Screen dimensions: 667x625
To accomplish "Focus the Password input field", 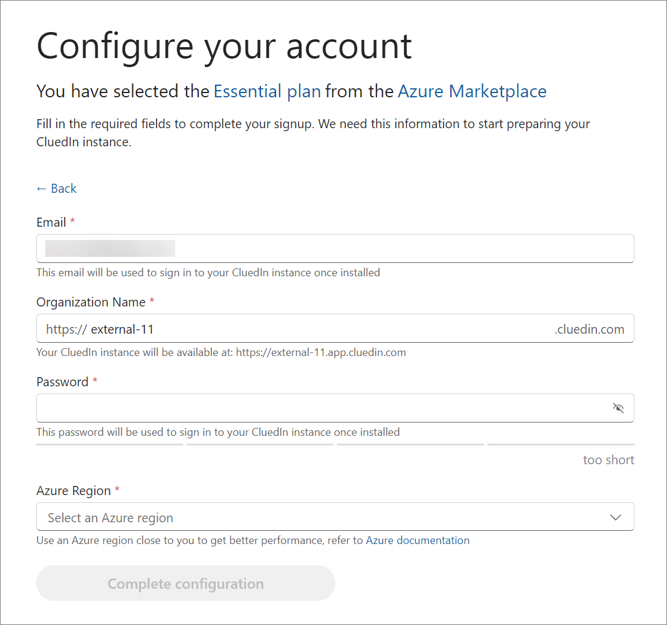I will (x=335, y=408).
